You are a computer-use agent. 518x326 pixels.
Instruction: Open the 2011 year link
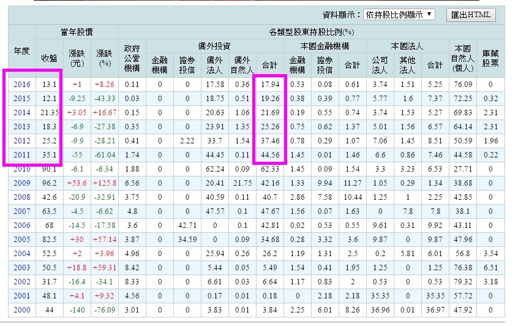coord(22,155)
